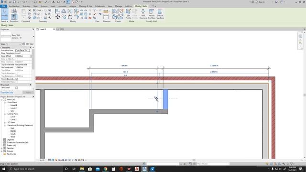This screenshot has width=306, height=172.
Task: Close the Project Browser panel
Action: tap(33, 97)
